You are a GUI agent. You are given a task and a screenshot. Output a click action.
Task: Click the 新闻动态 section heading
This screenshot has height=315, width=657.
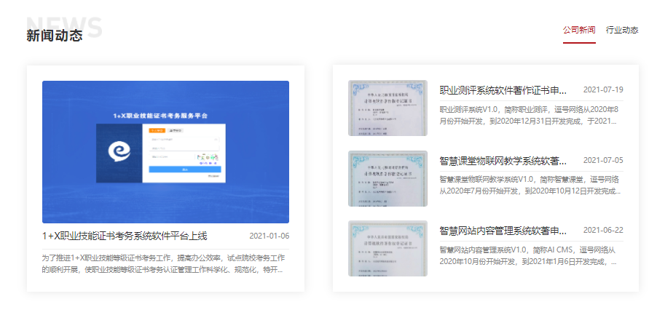(55, 35)
